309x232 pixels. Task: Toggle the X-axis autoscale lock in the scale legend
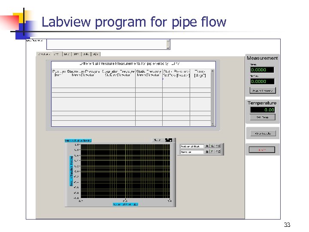207,146
